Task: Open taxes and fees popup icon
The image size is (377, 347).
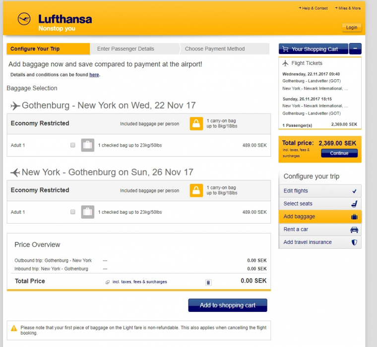Action: [108, 282]
